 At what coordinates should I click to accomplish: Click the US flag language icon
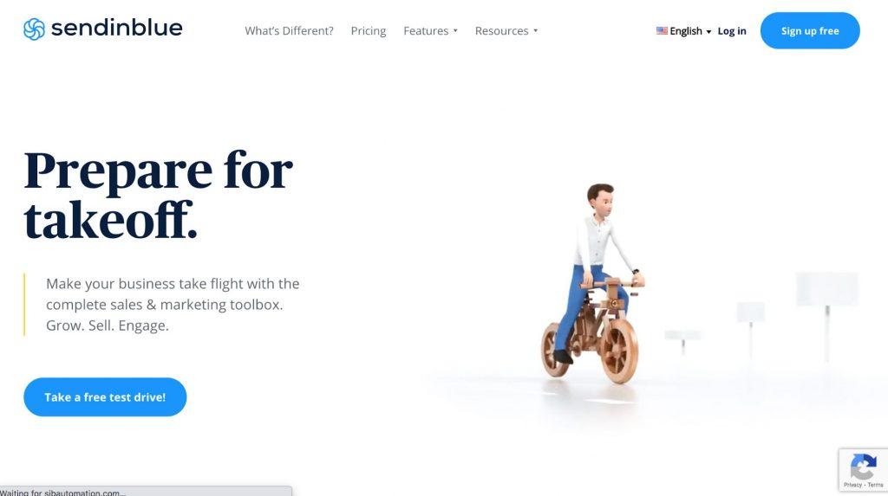coord(662,30)
